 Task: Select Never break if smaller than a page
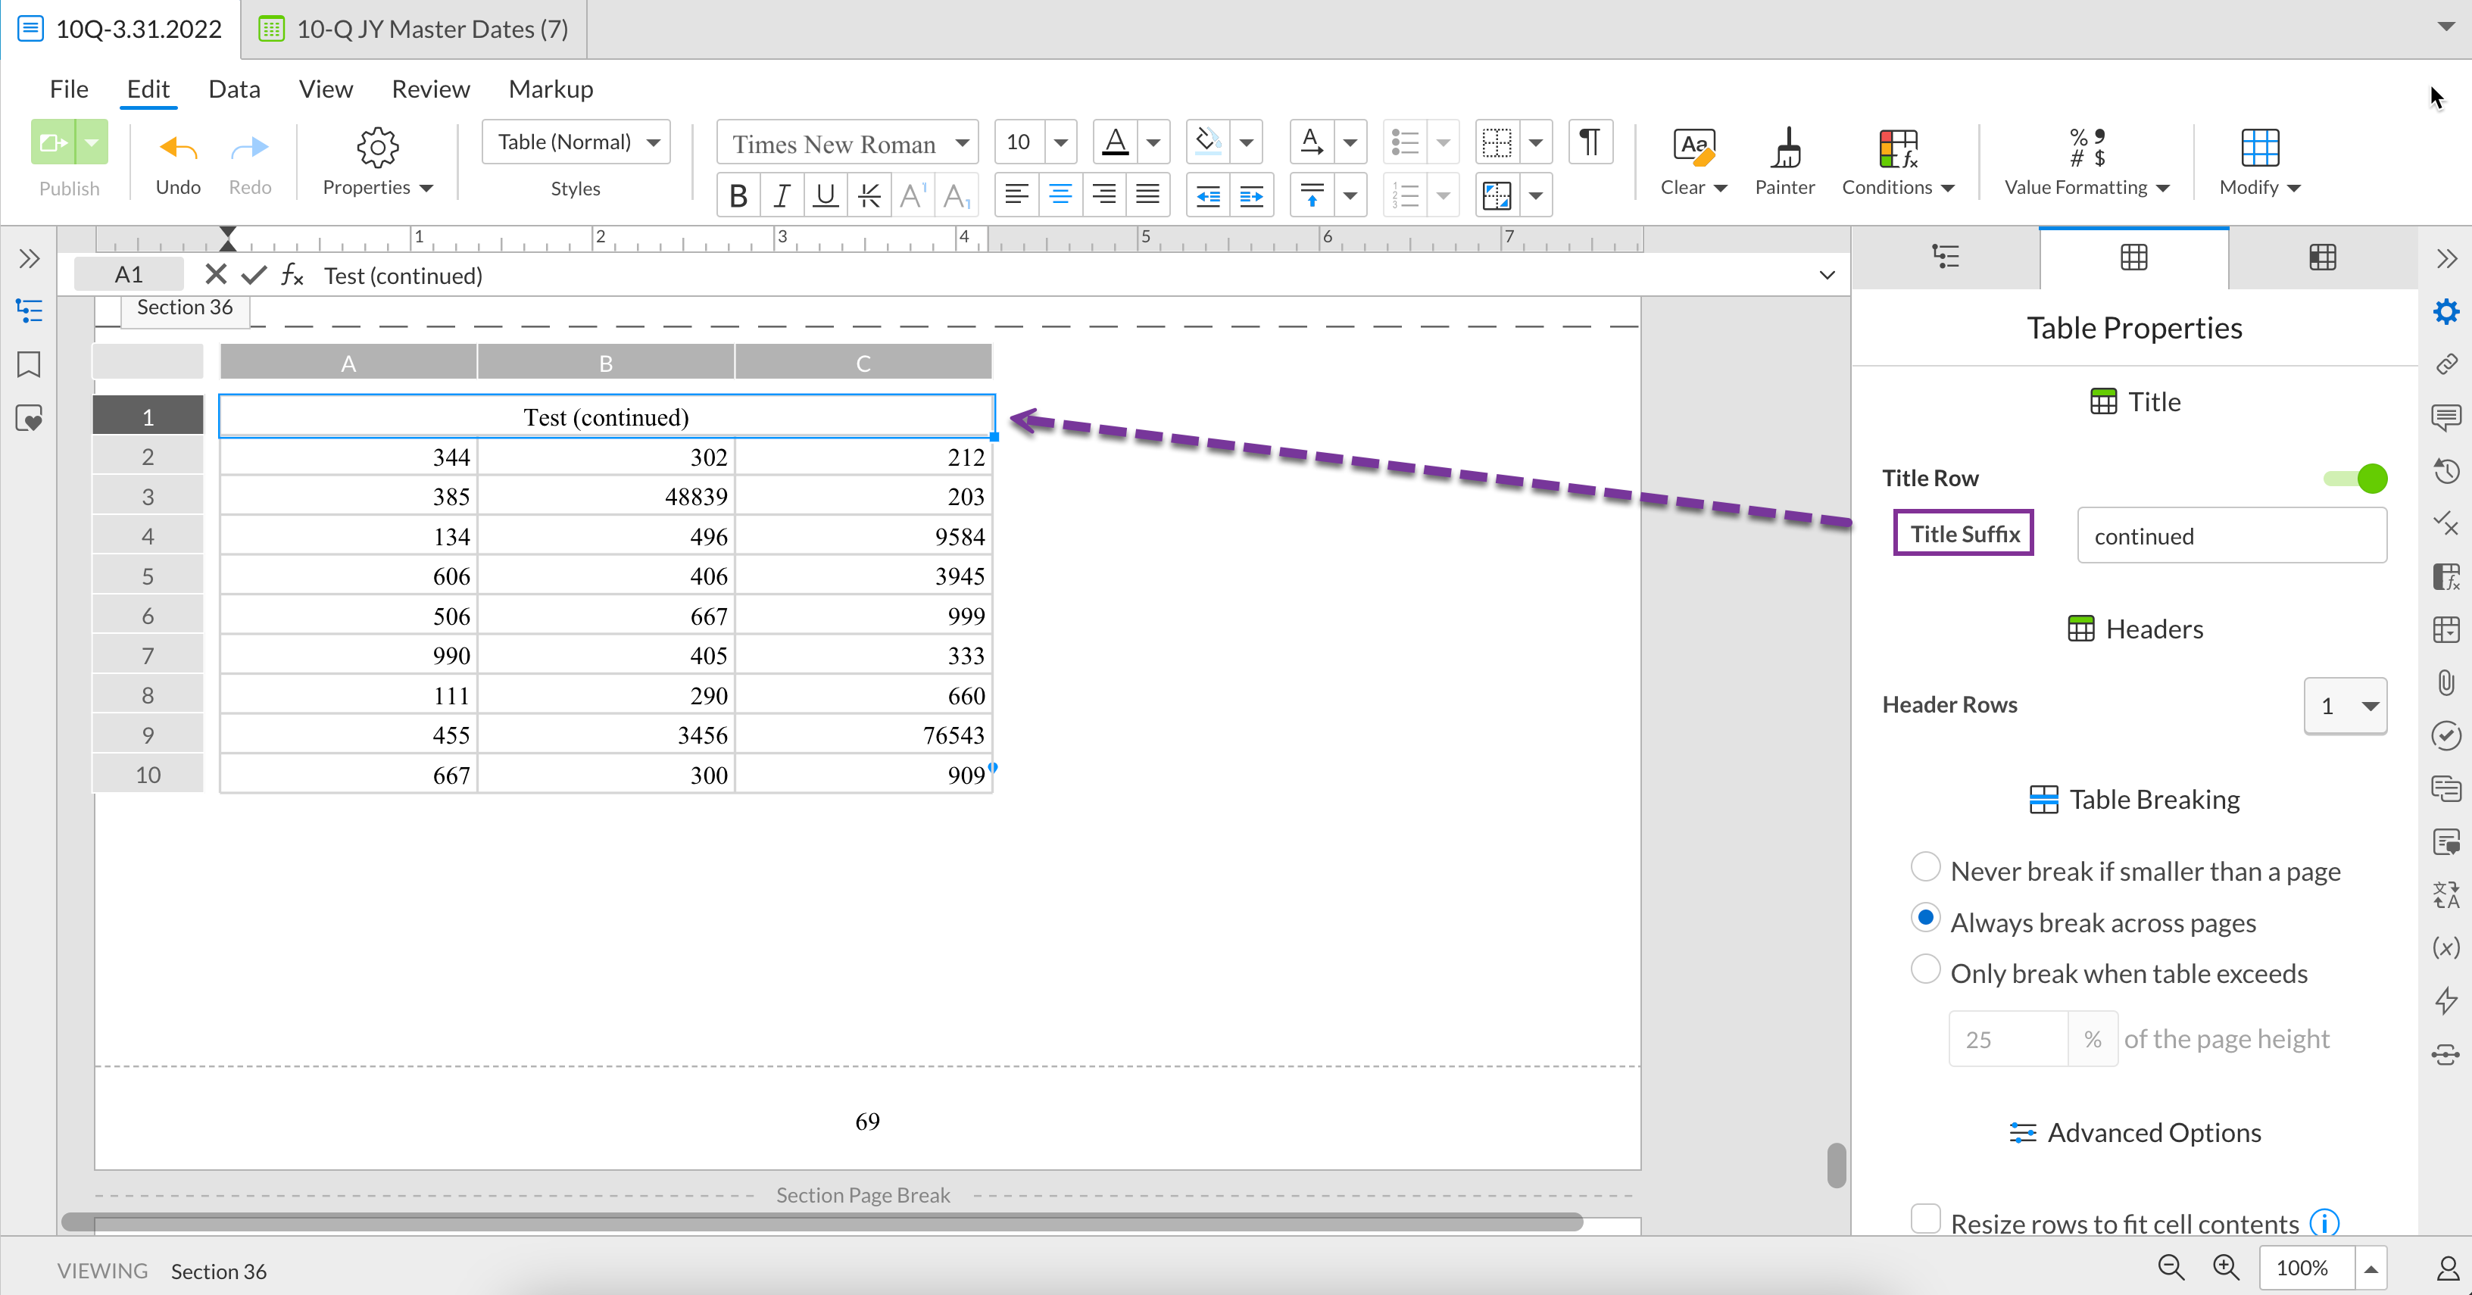pyautogui.click(x=1925, y=867)
